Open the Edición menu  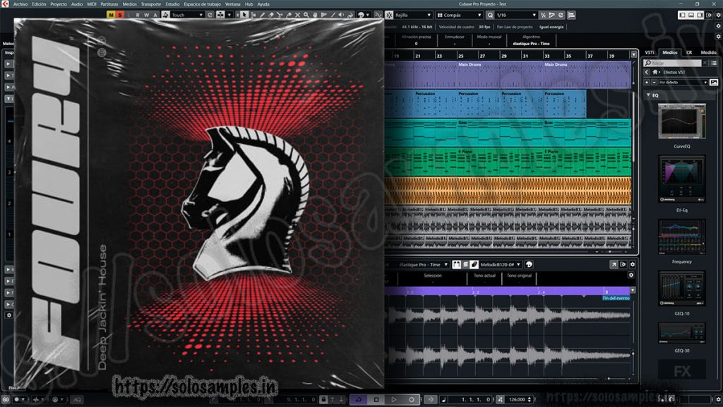[39, 4]
